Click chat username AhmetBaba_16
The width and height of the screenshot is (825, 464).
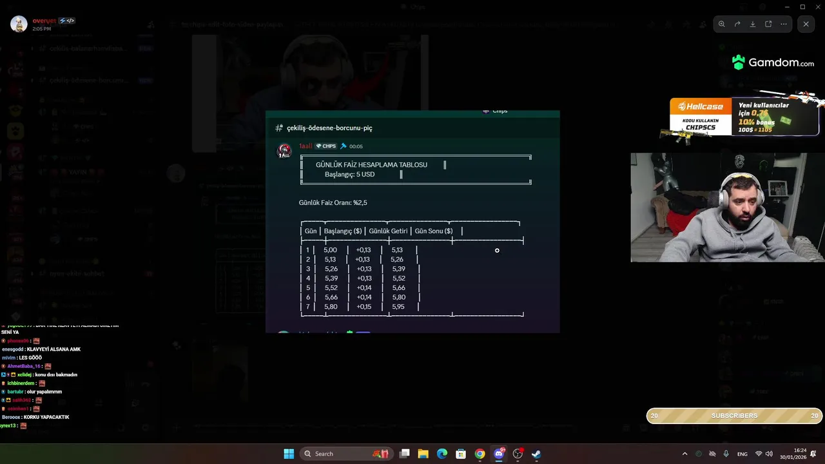(23, 366)
